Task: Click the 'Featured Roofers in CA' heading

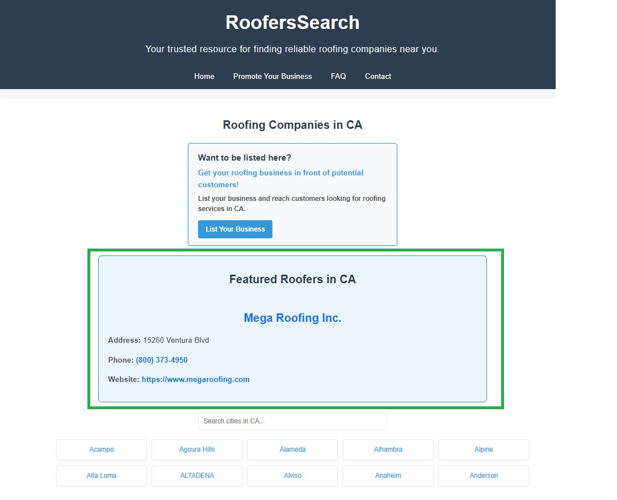Action: pos(292,279)
